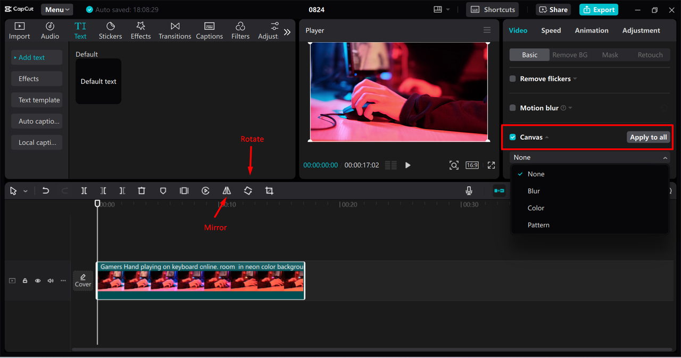Image resolution: width=681 pixels, height=358 pixels.
Task: Click the microphone Record voiceover icon
Action: [x=469, y=191]
